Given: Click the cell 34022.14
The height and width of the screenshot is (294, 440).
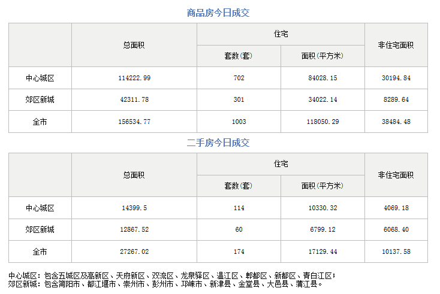Looking at the screenshot, I should tap(323, 99).
